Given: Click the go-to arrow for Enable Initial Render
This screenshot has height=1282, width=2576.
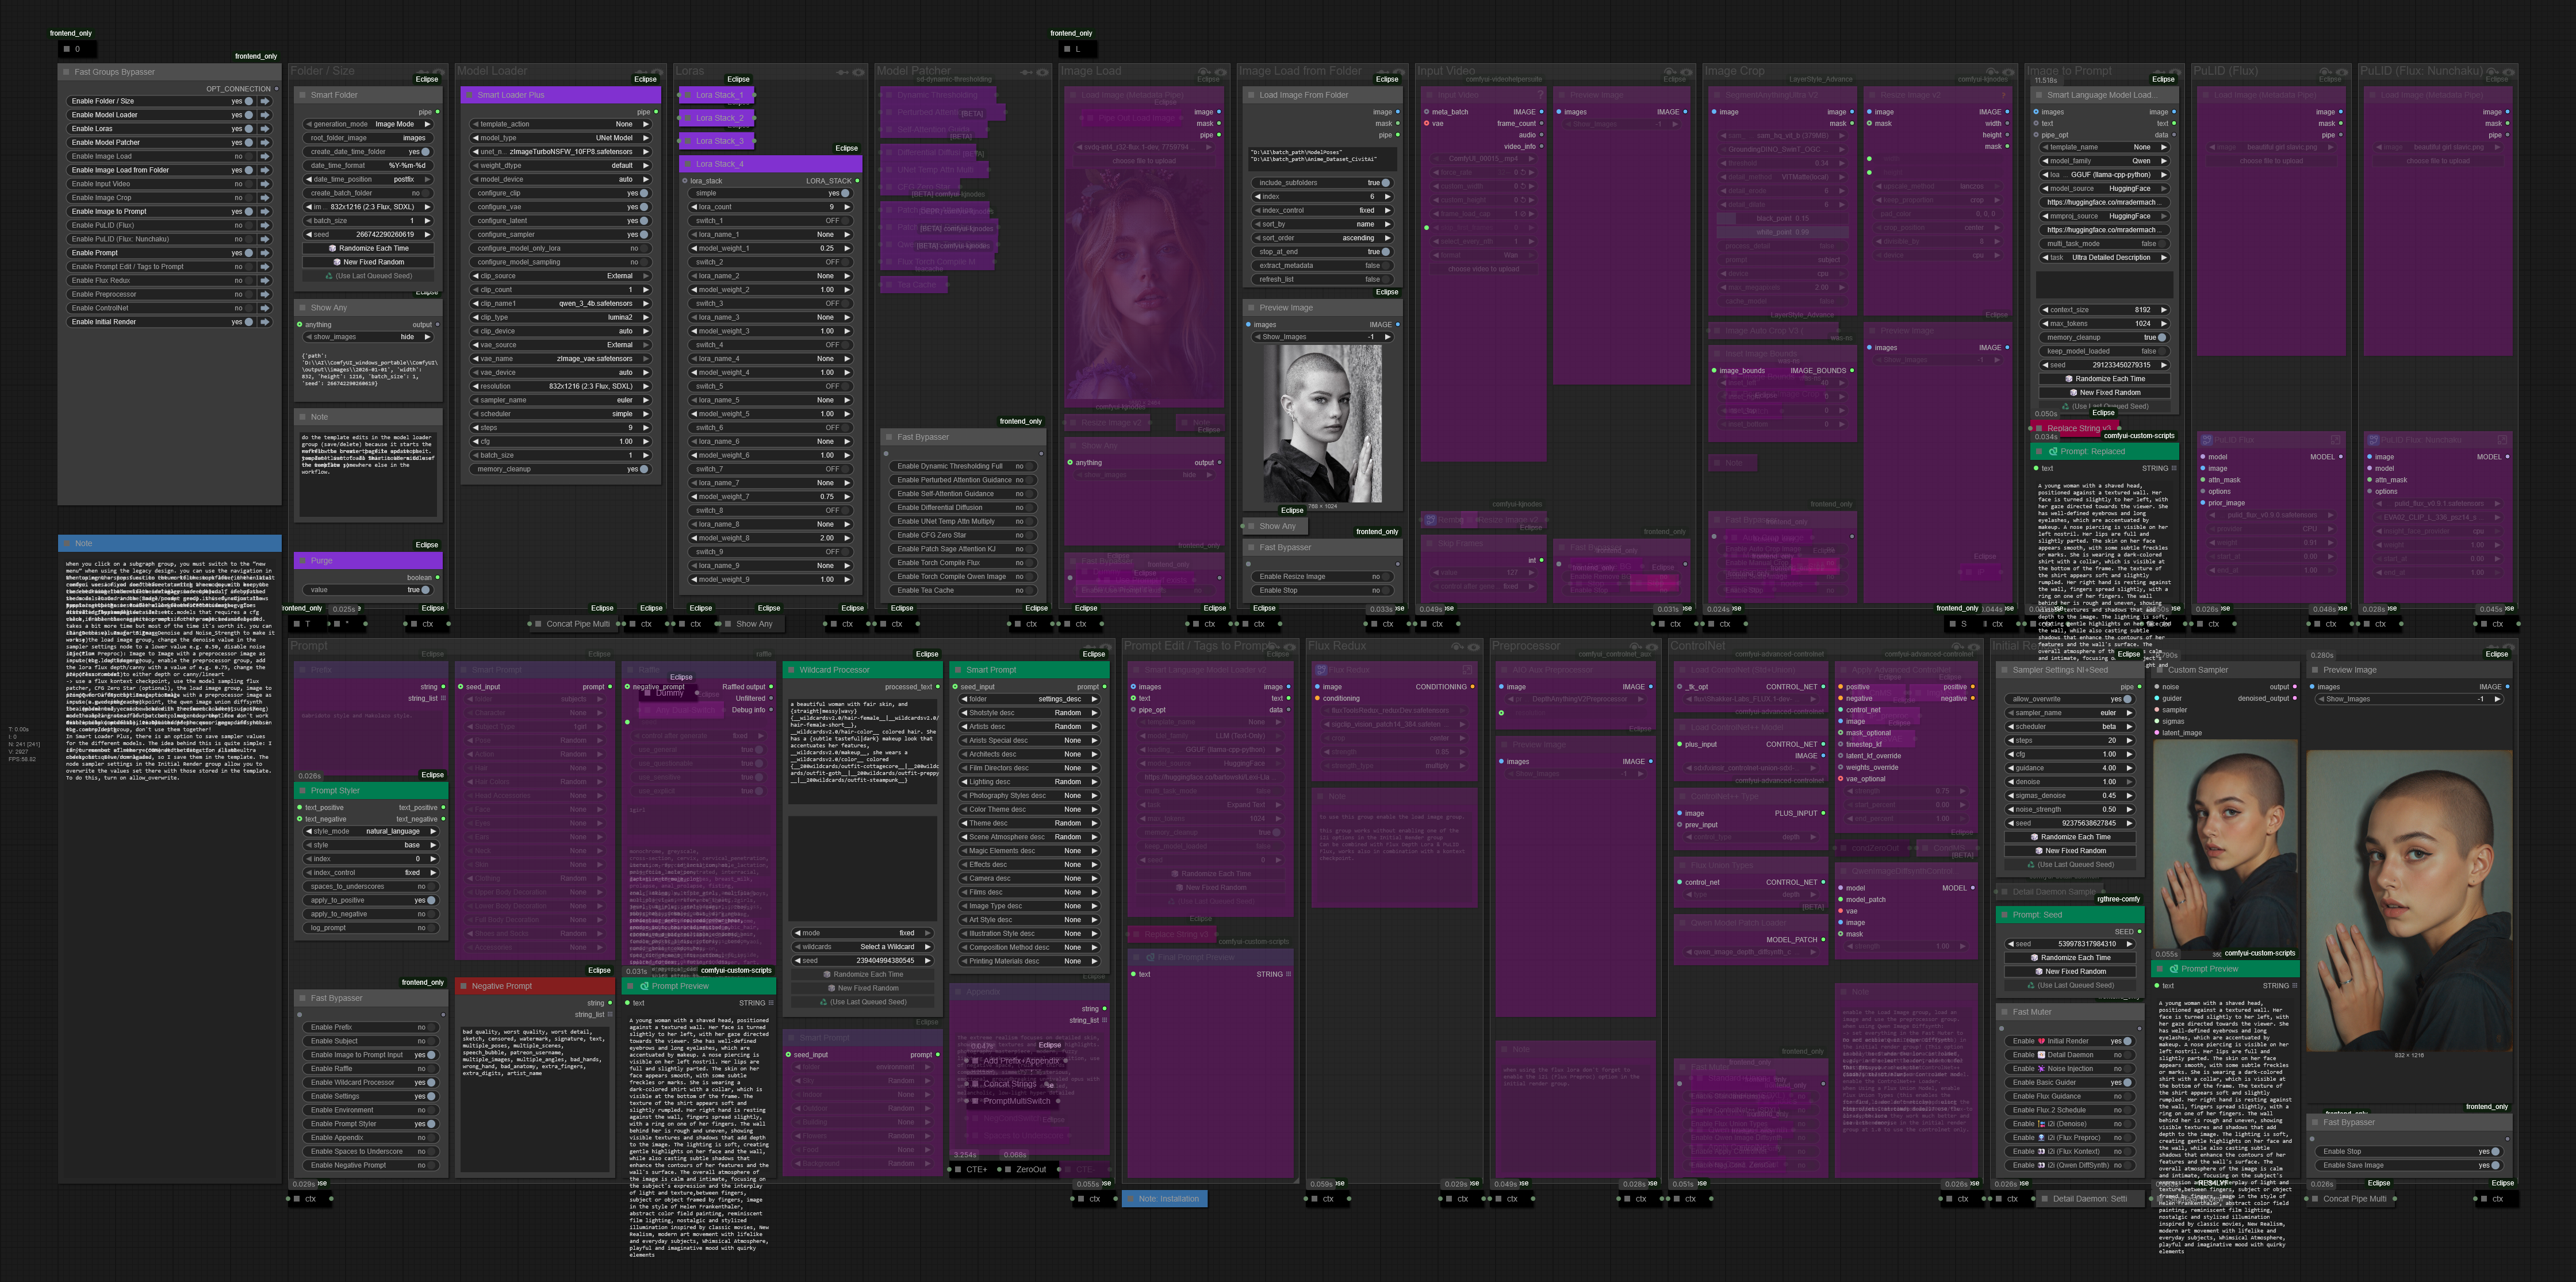Looking at the screenshot, I should pyautogui.click(x=265, y=322).
